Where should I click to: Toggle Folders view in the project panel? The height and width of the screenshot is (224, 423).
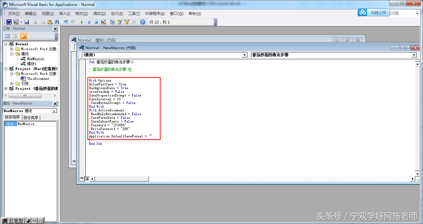pyautogui.click(x=24, y=36)
